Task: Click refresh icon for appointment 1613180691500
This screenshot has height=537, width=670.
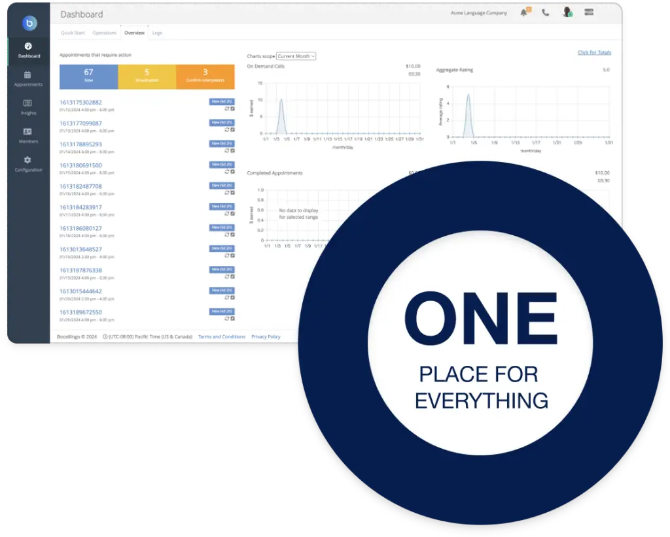Action: tap(227, 171)
